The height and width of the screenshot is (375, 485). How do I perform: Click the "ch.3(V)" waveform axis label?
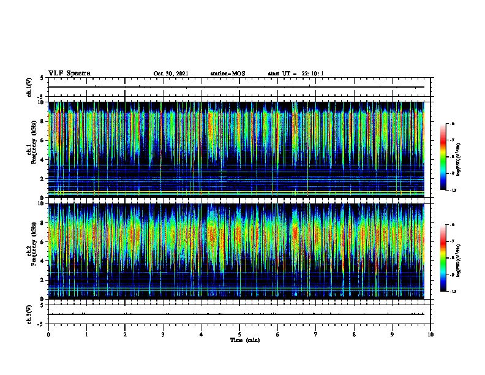[29, 314]
